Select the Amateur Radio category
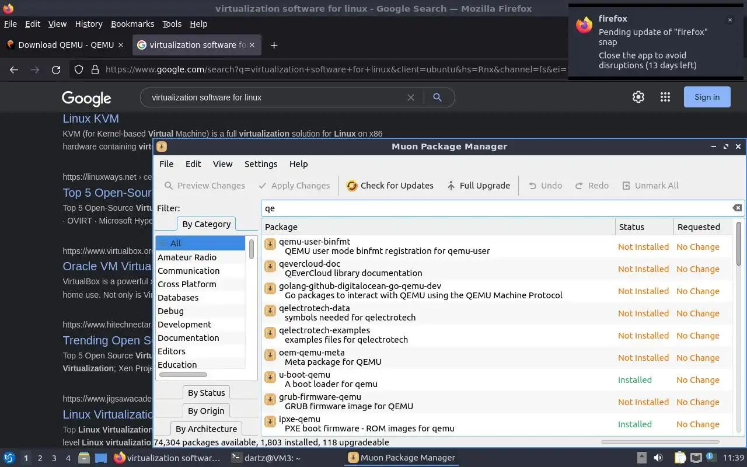The width and height of the screenshot is (747, 467). (x=200, y=257)
